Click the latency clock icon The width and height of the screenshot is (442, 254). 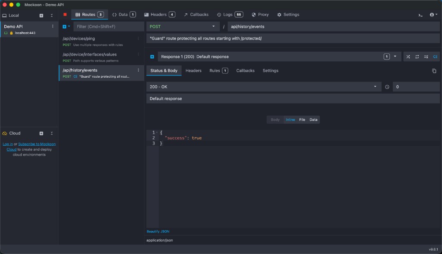387,87
